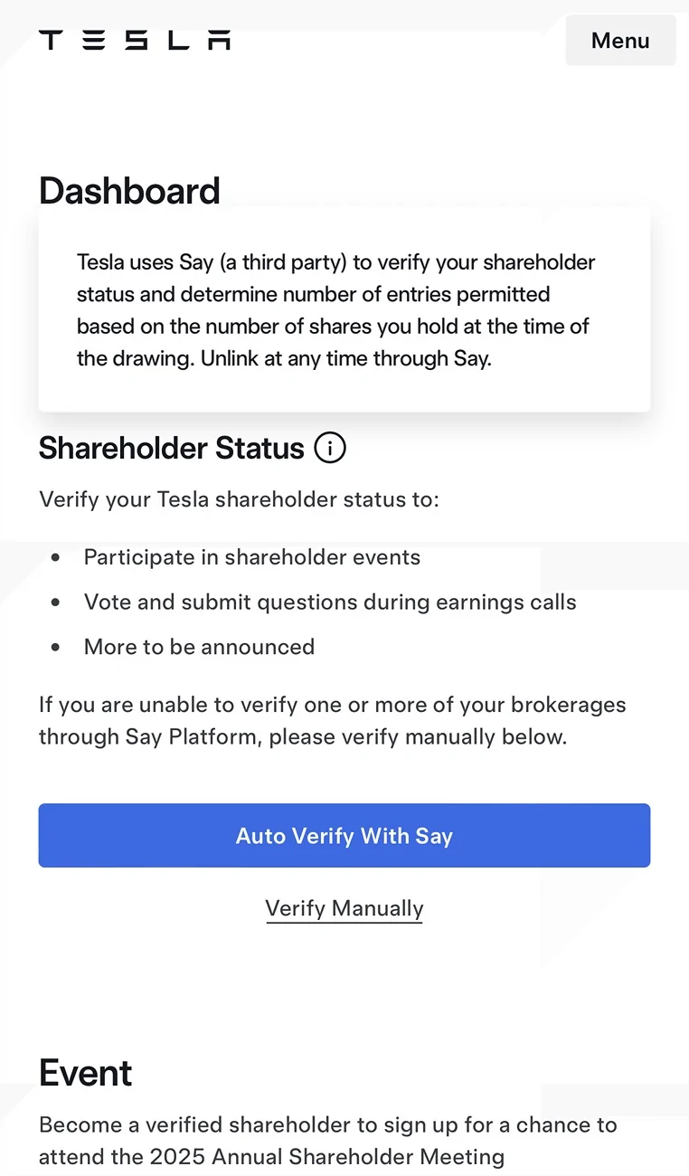Click bullet dot before 'Participate in shareholder events'
The width and height of the screenshot is (689, 1176).
56,558
